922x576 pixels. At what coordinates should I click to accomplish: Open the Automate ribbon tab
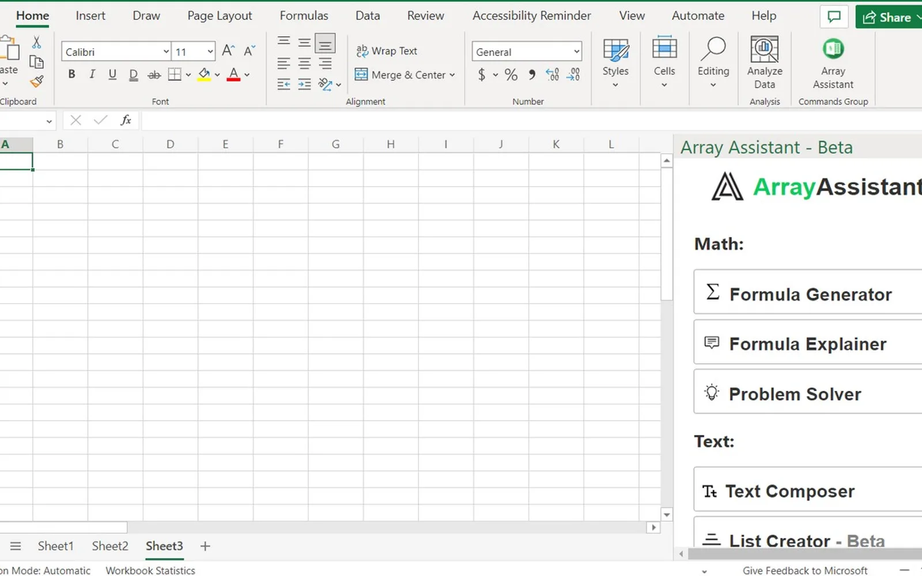point(698,16)
